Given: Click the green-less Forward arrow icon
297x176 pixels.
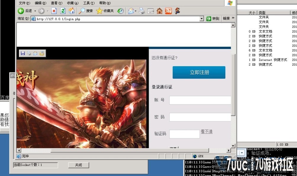Looking at the screenshot, I should 41,11.
